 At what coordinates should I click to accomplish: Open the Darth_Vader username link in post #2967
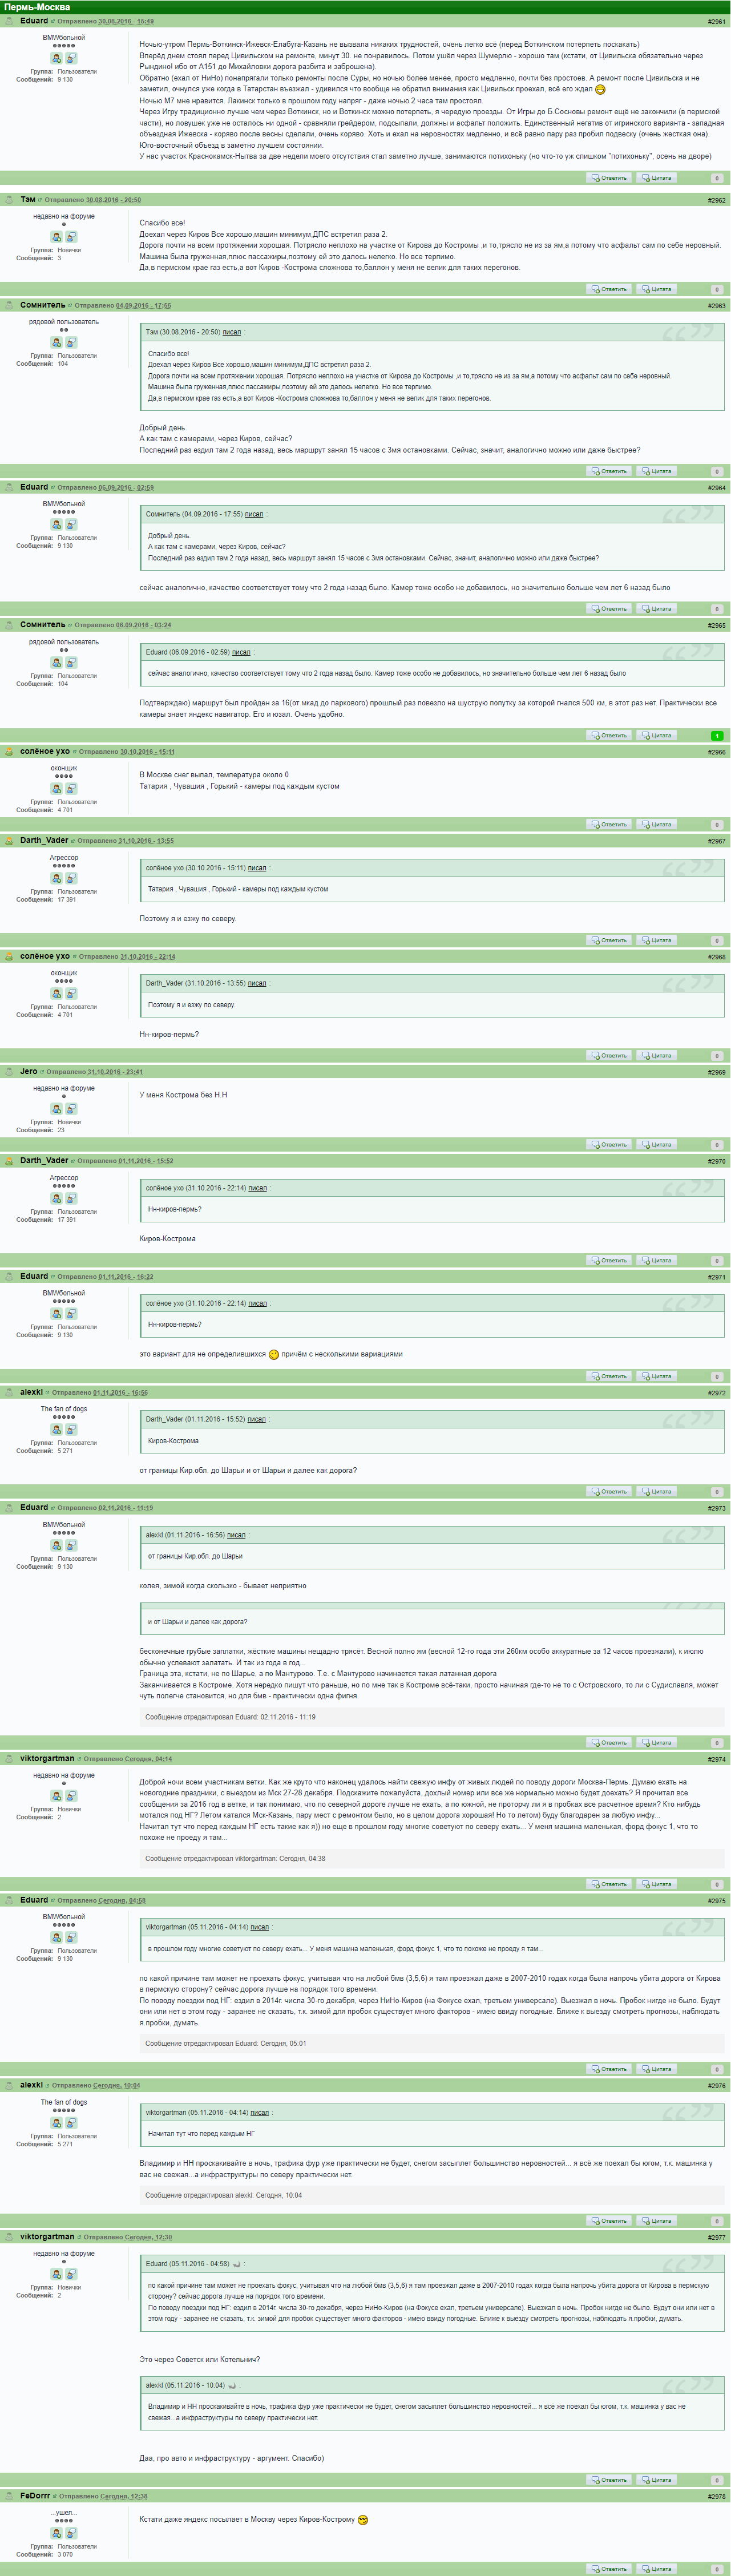click(44, 840)
